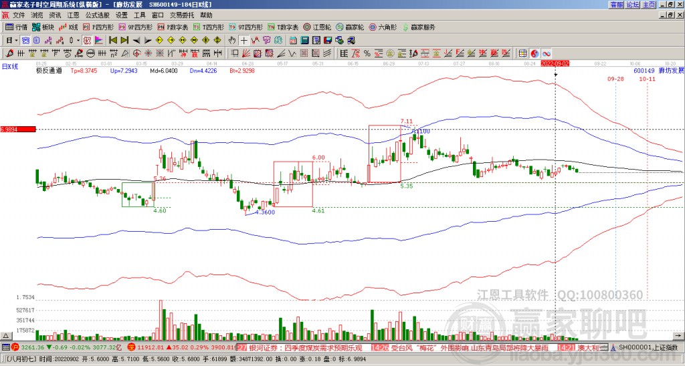This screenshot has width=685, height=366.
Task: Open the 9P四方形 tool
Action: point(136,27)
